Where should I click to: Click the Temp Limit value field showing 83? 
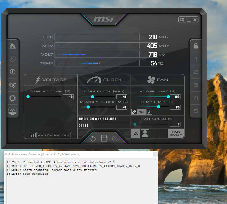175,107
